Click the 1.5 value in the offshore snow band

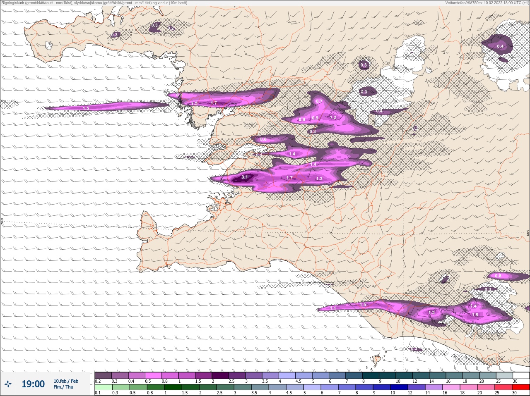click(86, 108)
